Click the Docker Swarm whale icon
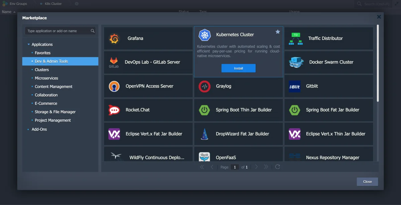The height and width of the screenshot is (205, 401). pyautogui.click(x=296, y=62)
